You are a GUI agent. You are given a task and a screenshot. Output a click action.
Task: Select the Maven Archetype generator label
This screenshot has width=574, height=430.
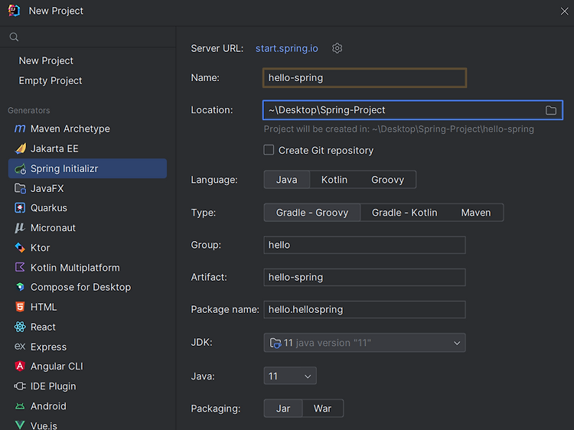coord(70,129)
